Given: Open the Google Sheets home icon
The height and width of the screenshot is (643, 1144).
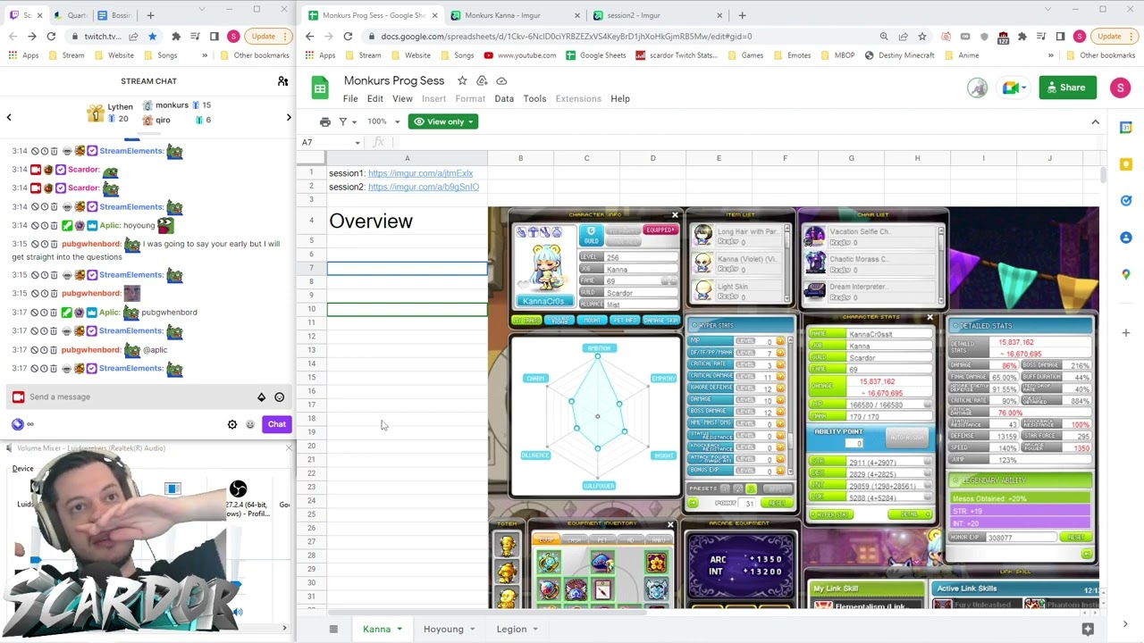Looking at the screenshot, I should 319,88.
